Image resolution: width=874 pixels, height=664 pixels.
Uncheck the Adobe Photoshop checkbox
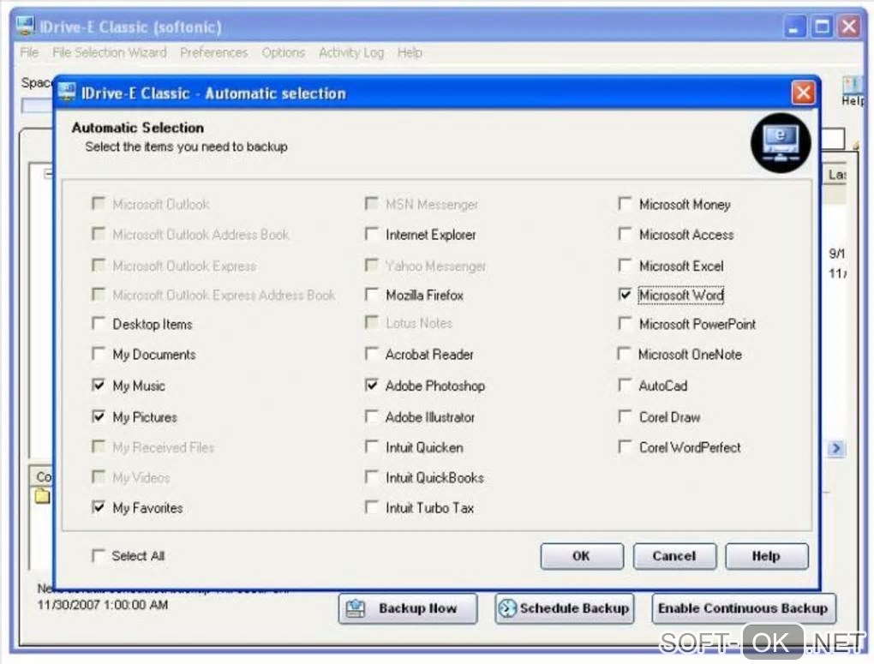point(371,385)
